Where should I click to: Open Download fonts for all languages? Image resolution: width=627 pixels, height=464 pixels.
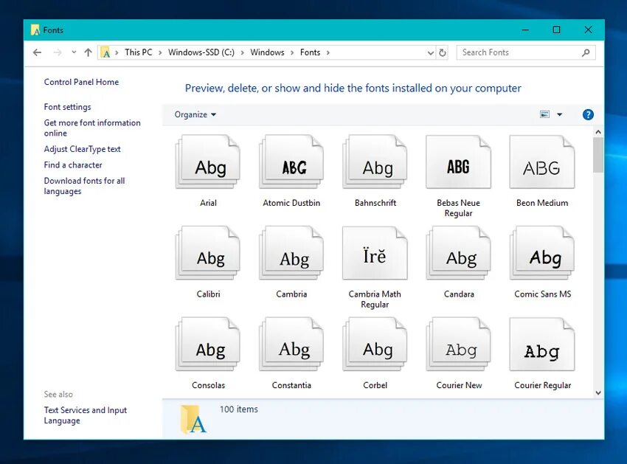(84, 186)
